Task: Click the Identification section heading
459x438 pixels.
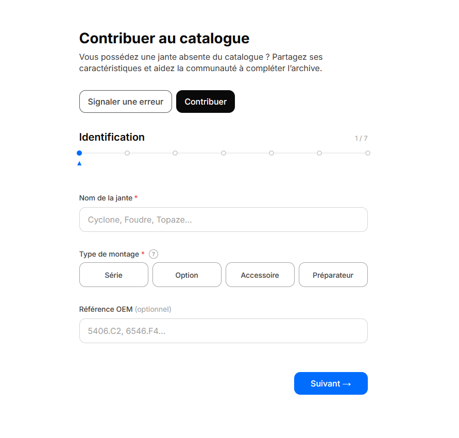Action: (112, 137)
